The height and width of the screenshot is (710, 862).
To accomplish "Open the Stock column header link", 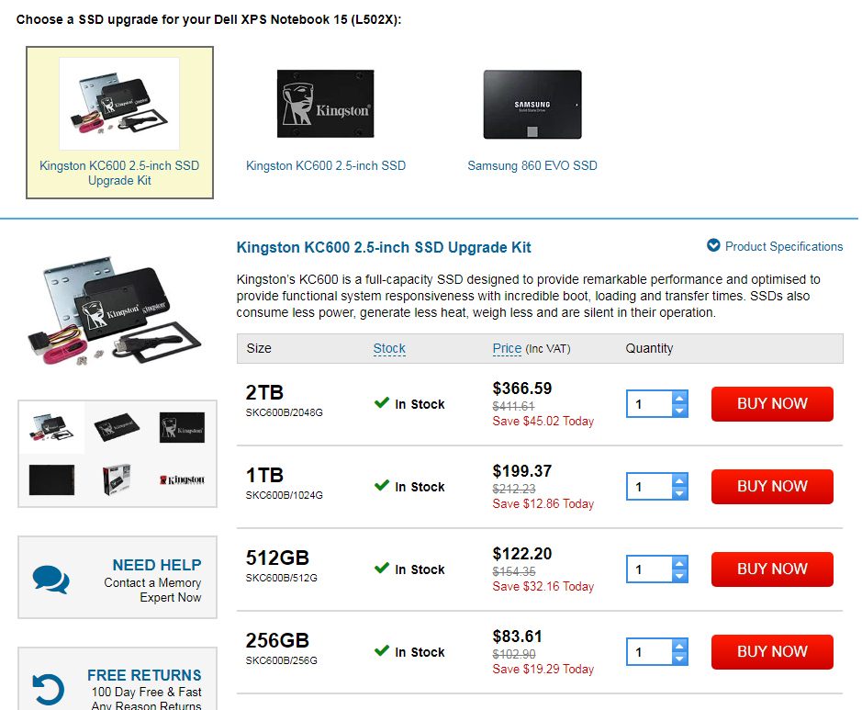I will (389, 348).
